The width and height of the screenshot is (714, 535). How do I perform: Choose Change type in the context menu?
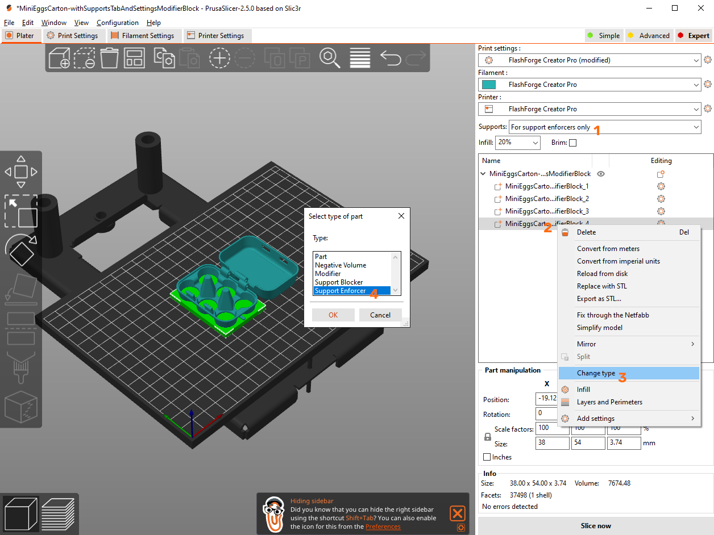coord(629,373)
